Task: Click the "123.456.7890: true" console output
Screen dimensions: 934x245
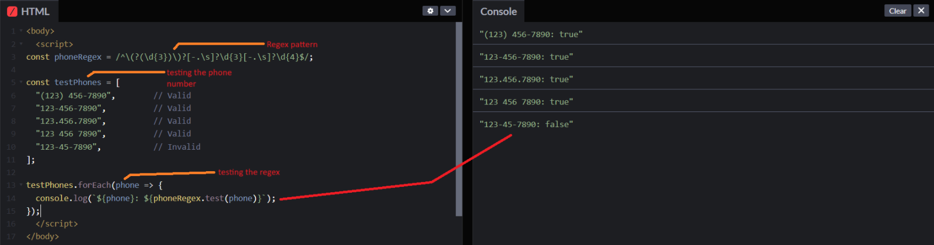Action: pyautogui.click(x=526, y=80)
